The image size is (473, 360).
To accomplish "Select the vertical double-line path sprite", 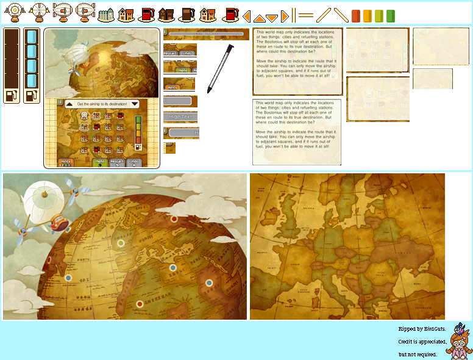I will [294, 15].
